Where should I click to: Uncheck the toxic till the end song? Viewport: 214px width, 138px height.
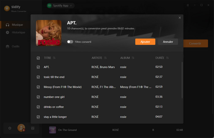tap(38, 77)
